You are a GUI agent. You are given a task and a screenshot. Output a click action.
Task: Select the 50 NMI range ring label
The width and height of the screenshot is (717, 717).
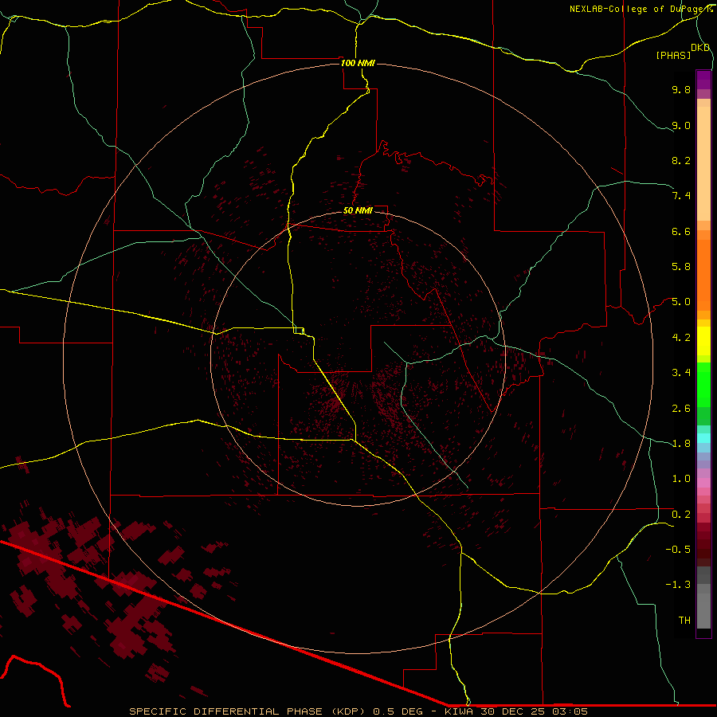(x=358, y=210)
